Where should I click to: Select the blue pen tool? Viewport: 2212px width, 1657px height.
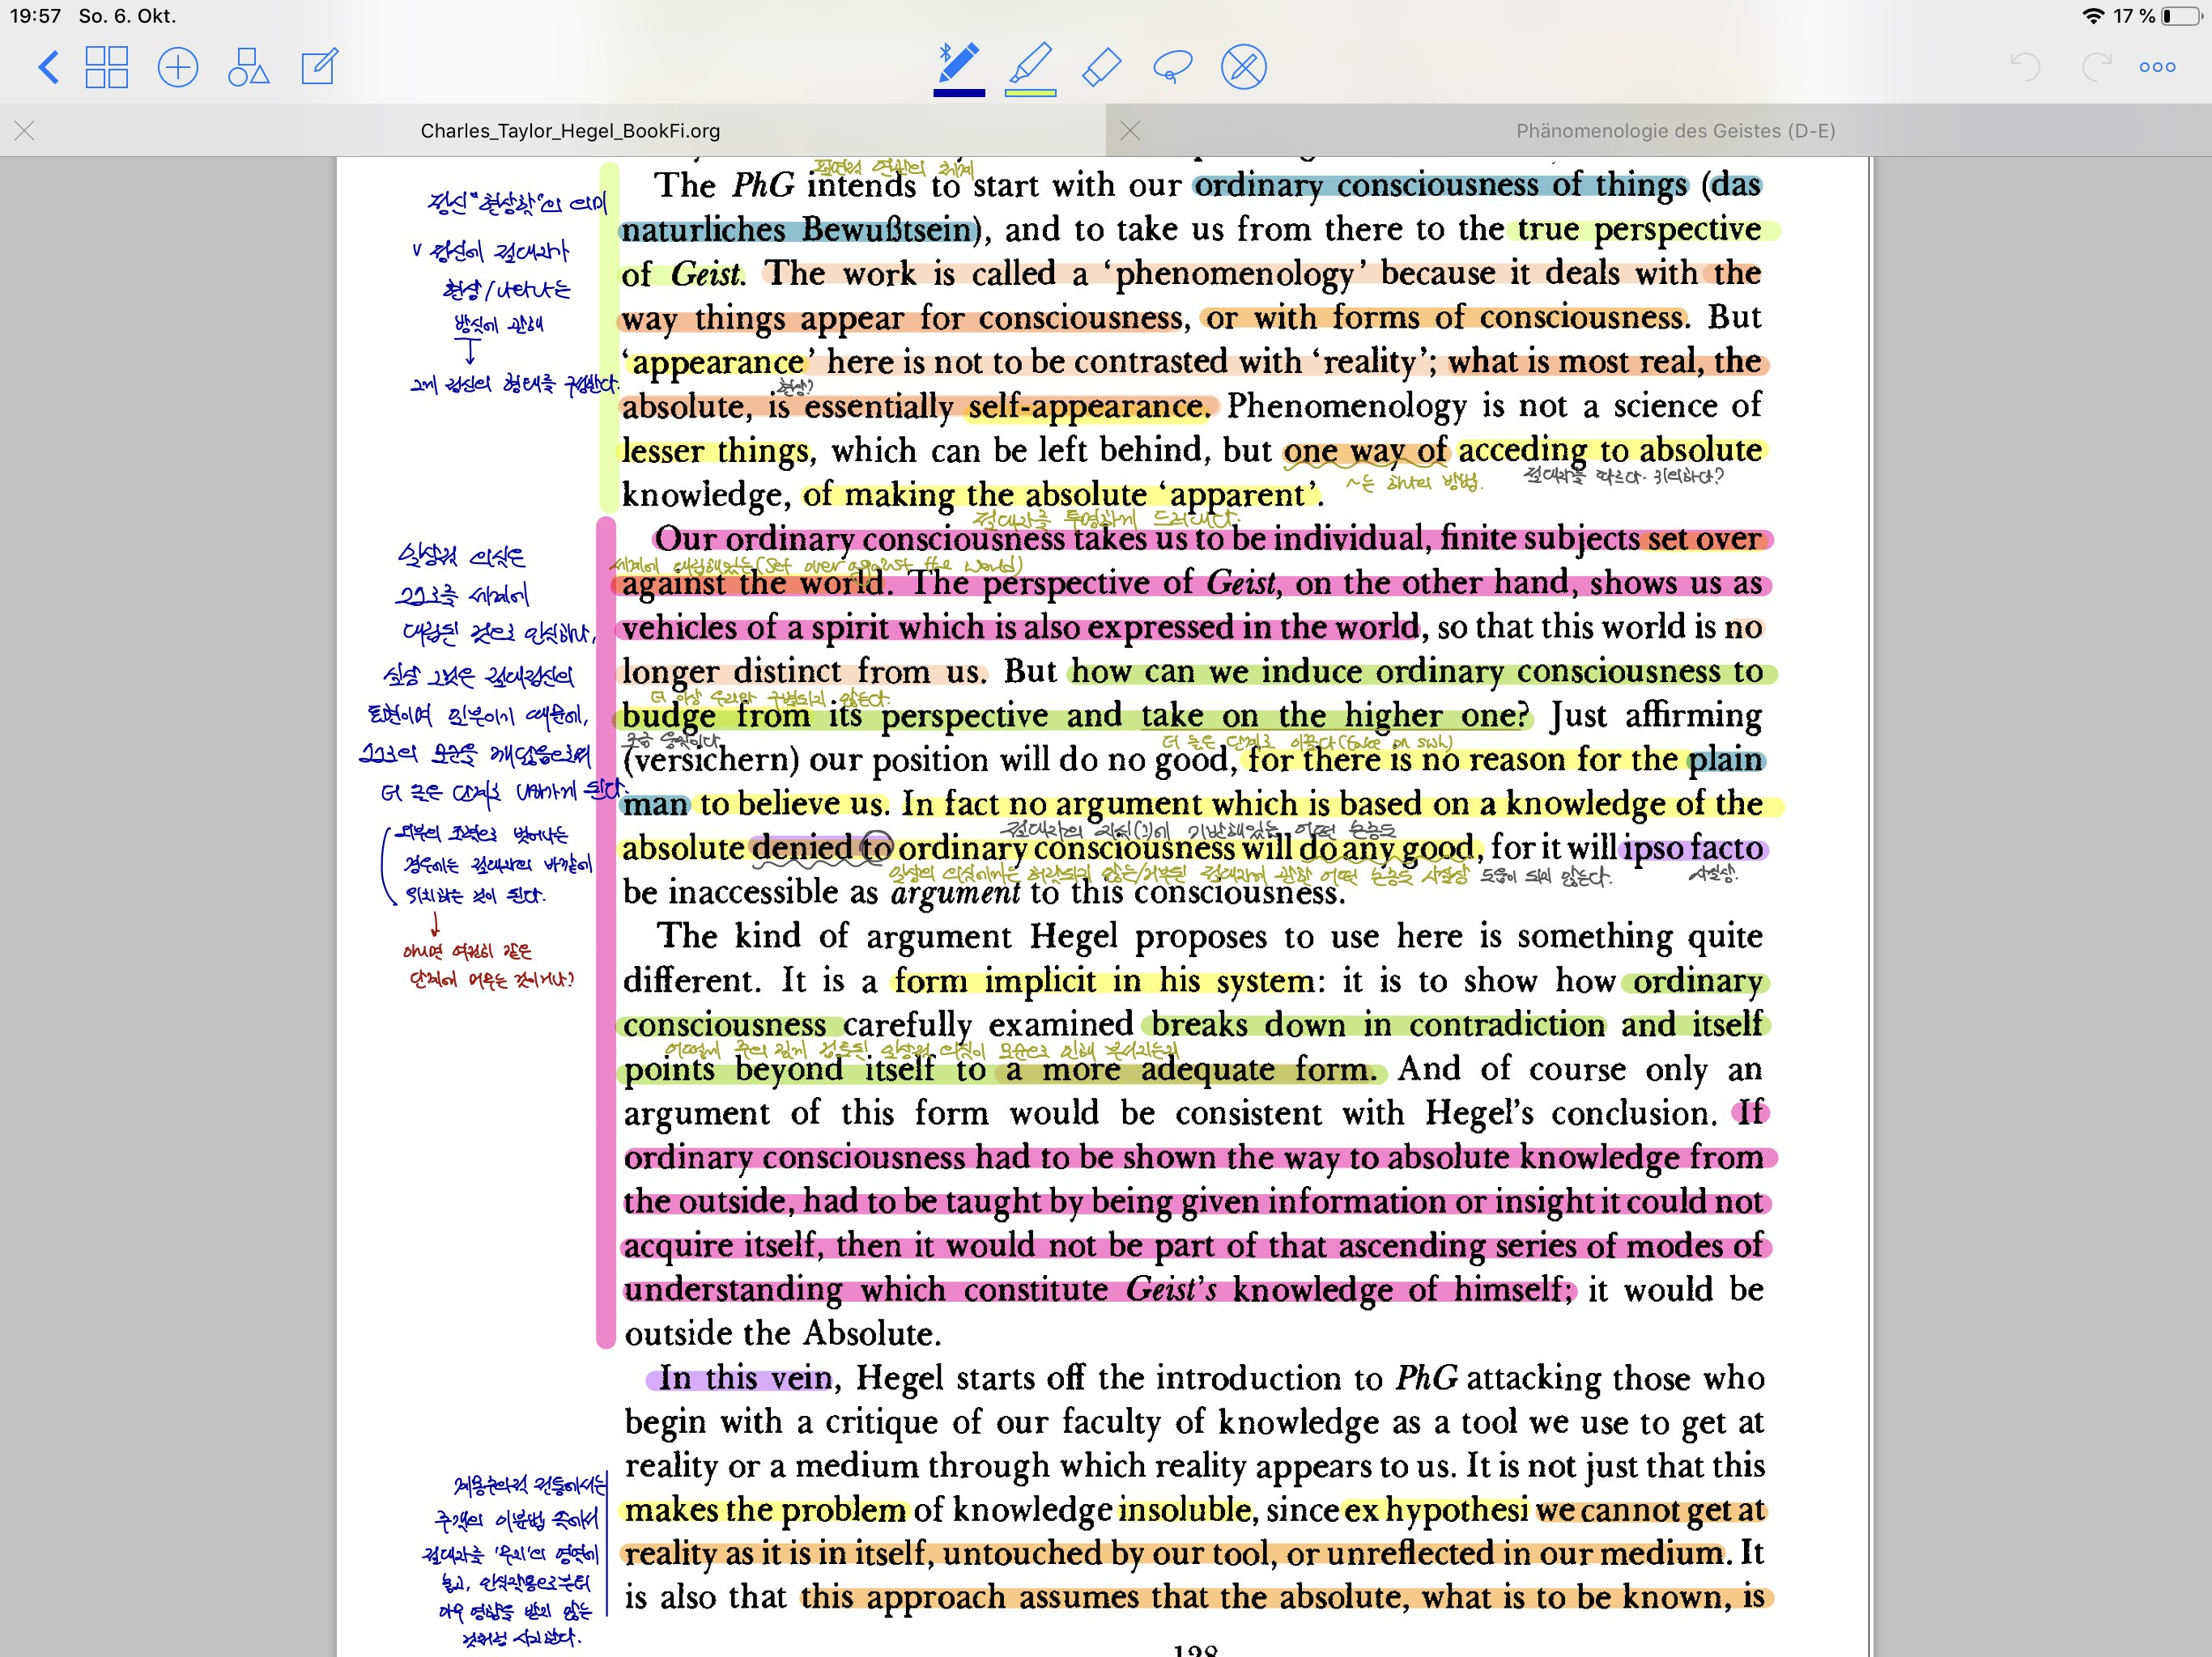pyautogui.click(x=958, y=64)
